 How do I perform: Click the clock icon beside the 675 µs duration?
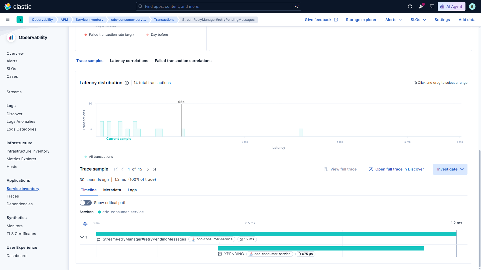[299, 254]
